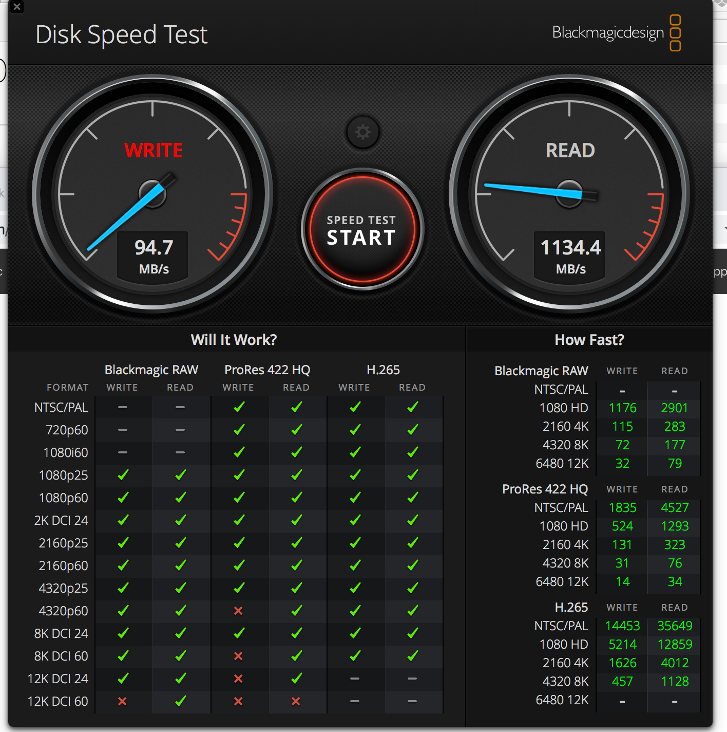Viewport: 727px width, 732px height.
Task: Click green check for 2K DCI 24 H.265 write
Action: click(355, 520)
